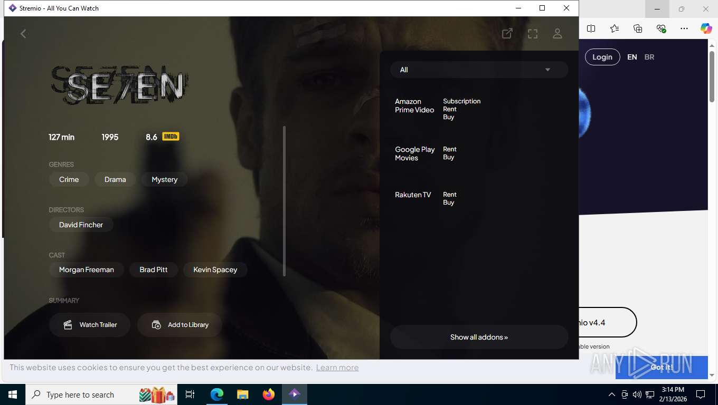Open Windows Start menu

click(13, 394)
